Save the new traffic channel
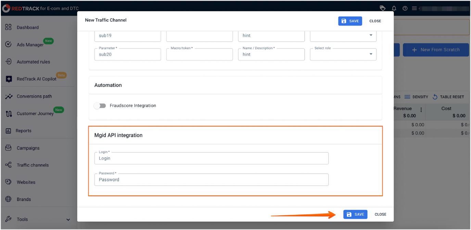Screen dimensions: 471x230 pyautogui.click(x=355, y=214)
